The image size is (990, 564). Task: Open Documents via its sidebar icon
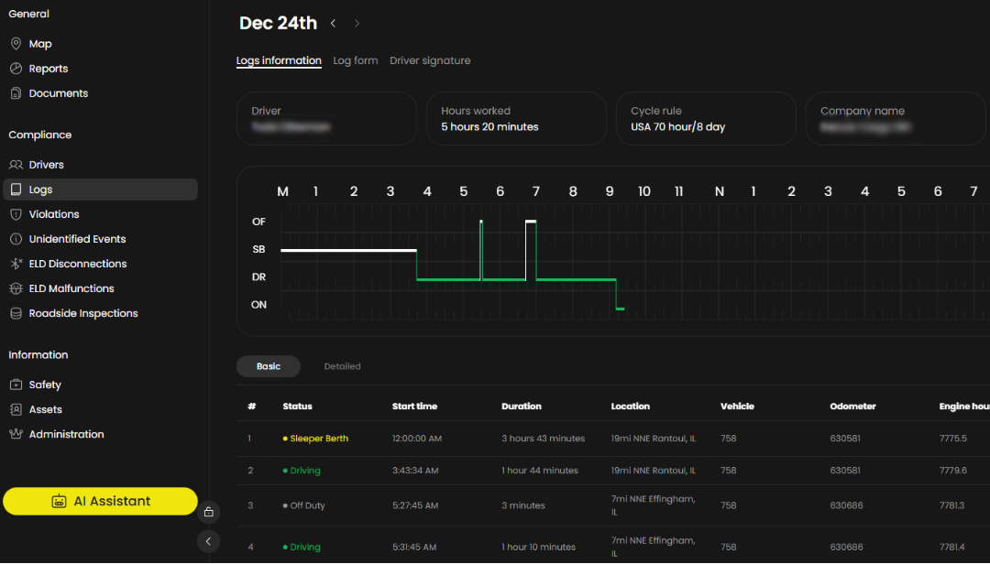(x=15, y=92)
